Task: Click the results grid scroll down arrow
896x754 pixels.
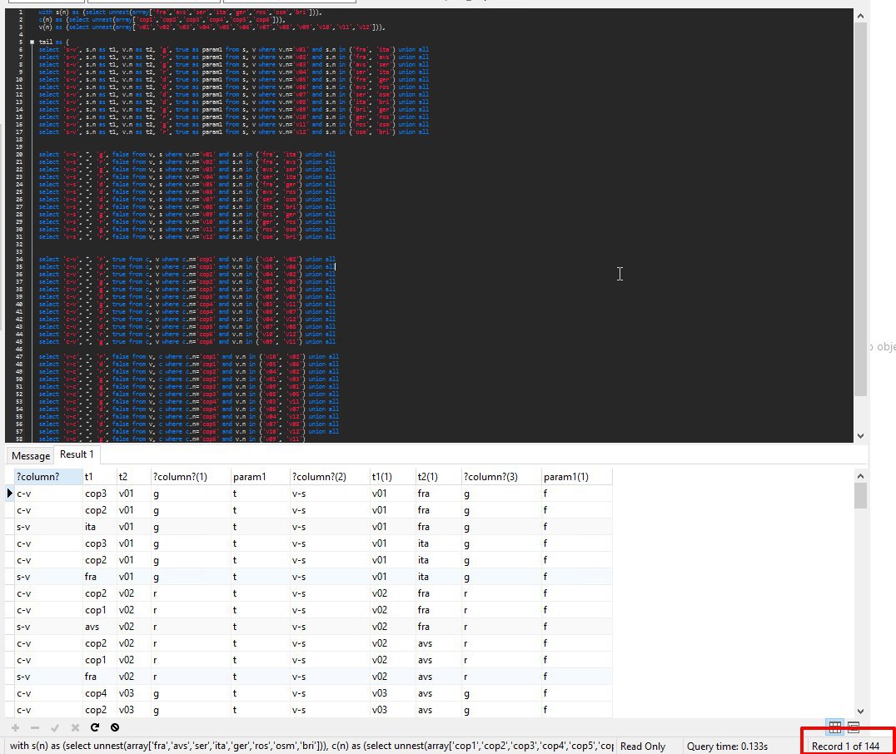Action: coord(860,712)
